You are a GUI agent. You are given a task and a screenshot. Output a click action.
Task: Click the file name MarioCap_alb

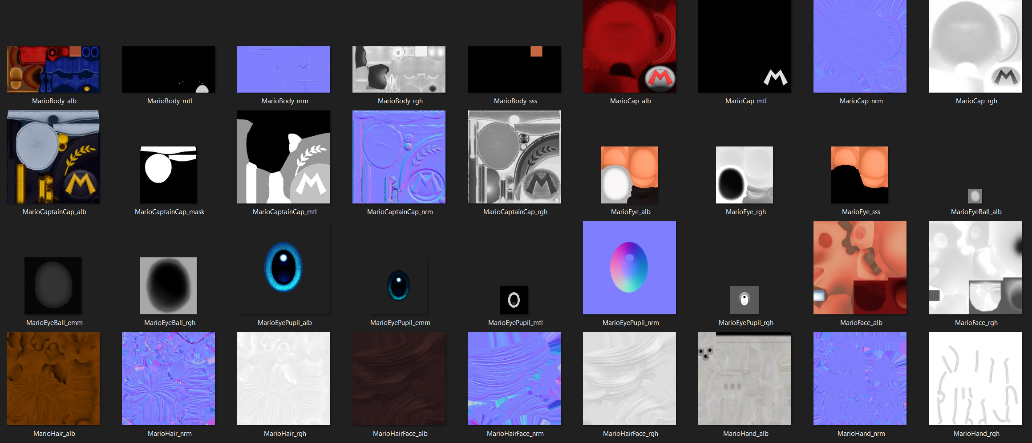[x=631, y=101]
